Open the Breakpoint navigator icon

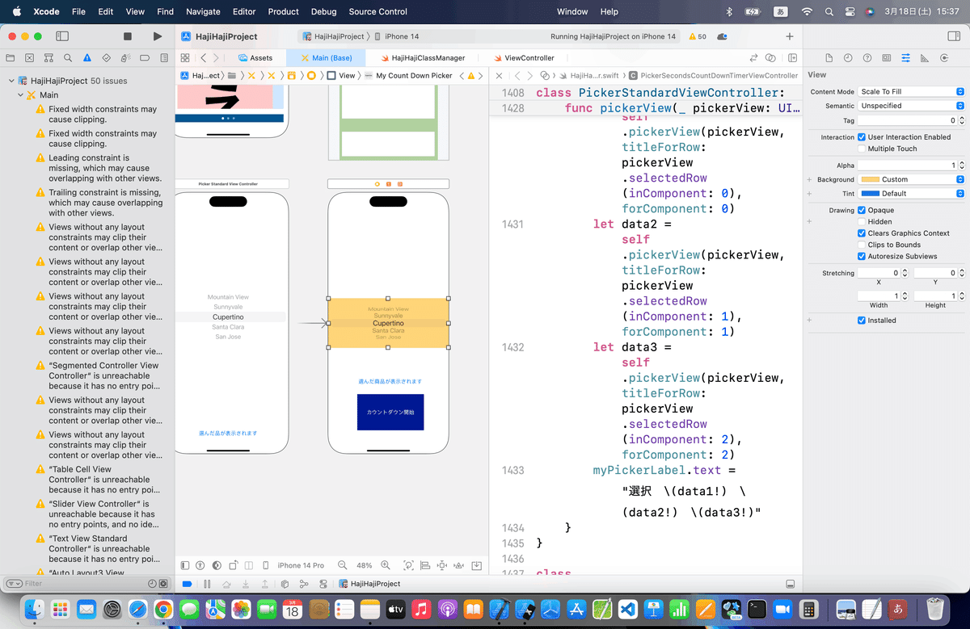[144, 58]
